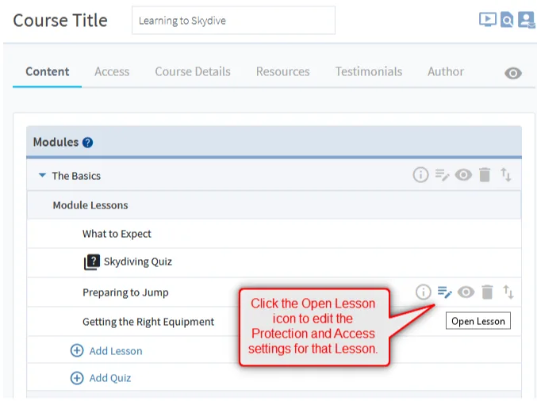The image size is (537, 401).
Task: Click the document search icon in header
Action: (507, 20)
